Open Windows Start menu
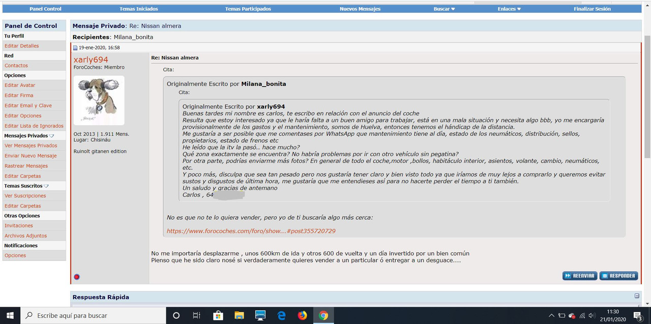Viewport: 651px width, 324px height. tap(10, 315)
